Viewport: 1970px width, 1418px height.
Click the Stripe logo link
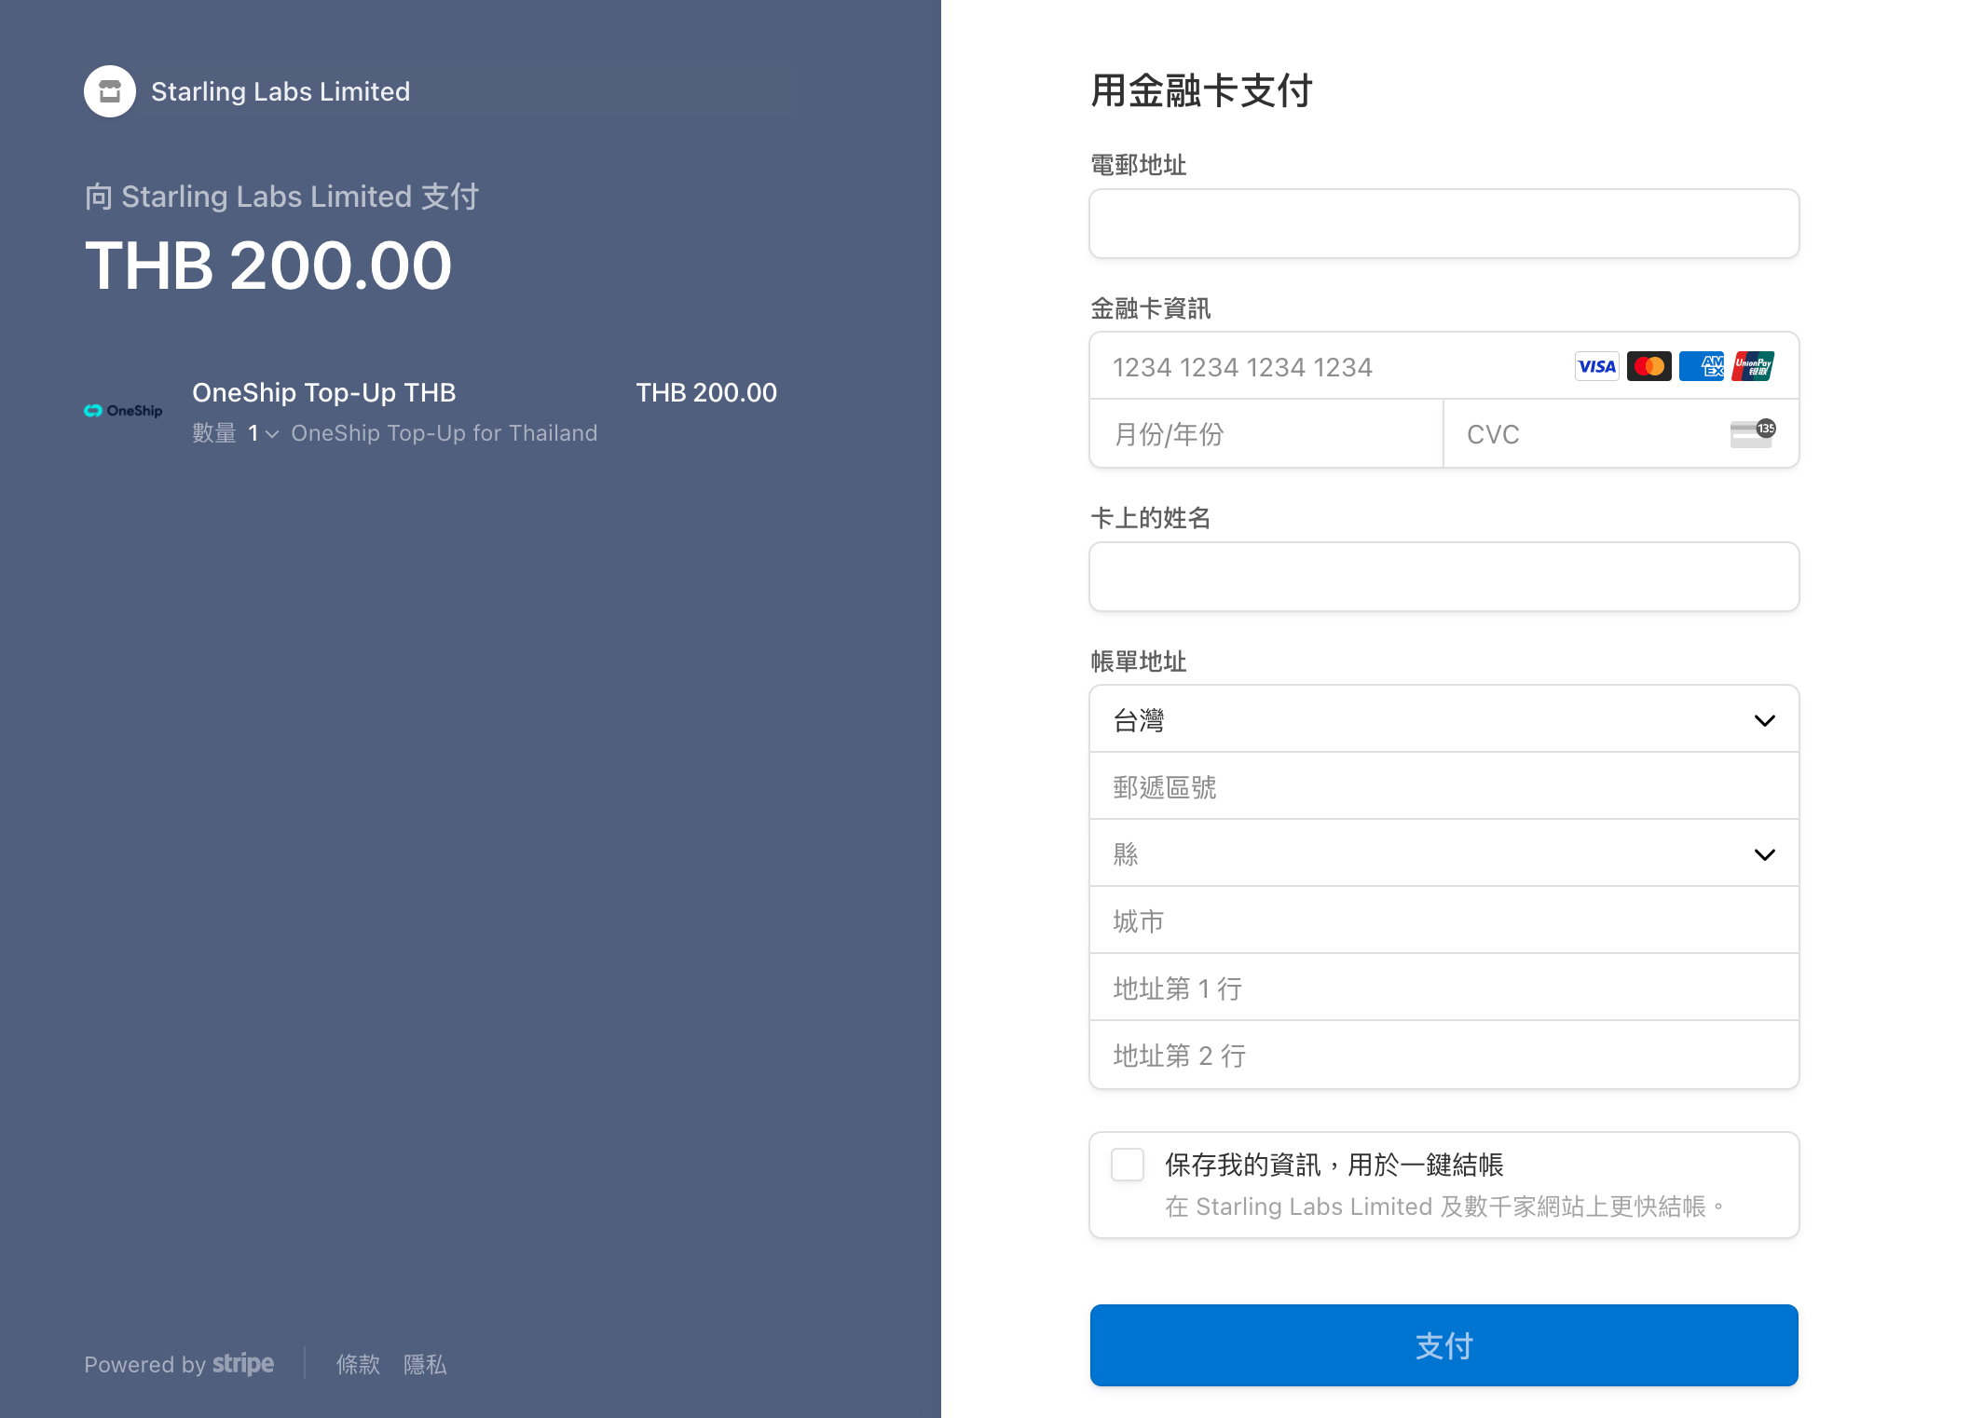(242, 1364)
